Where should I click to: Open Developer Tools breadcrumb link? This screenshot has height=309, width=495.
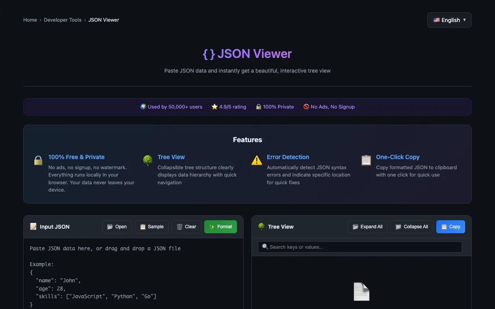tap(63, 20)
